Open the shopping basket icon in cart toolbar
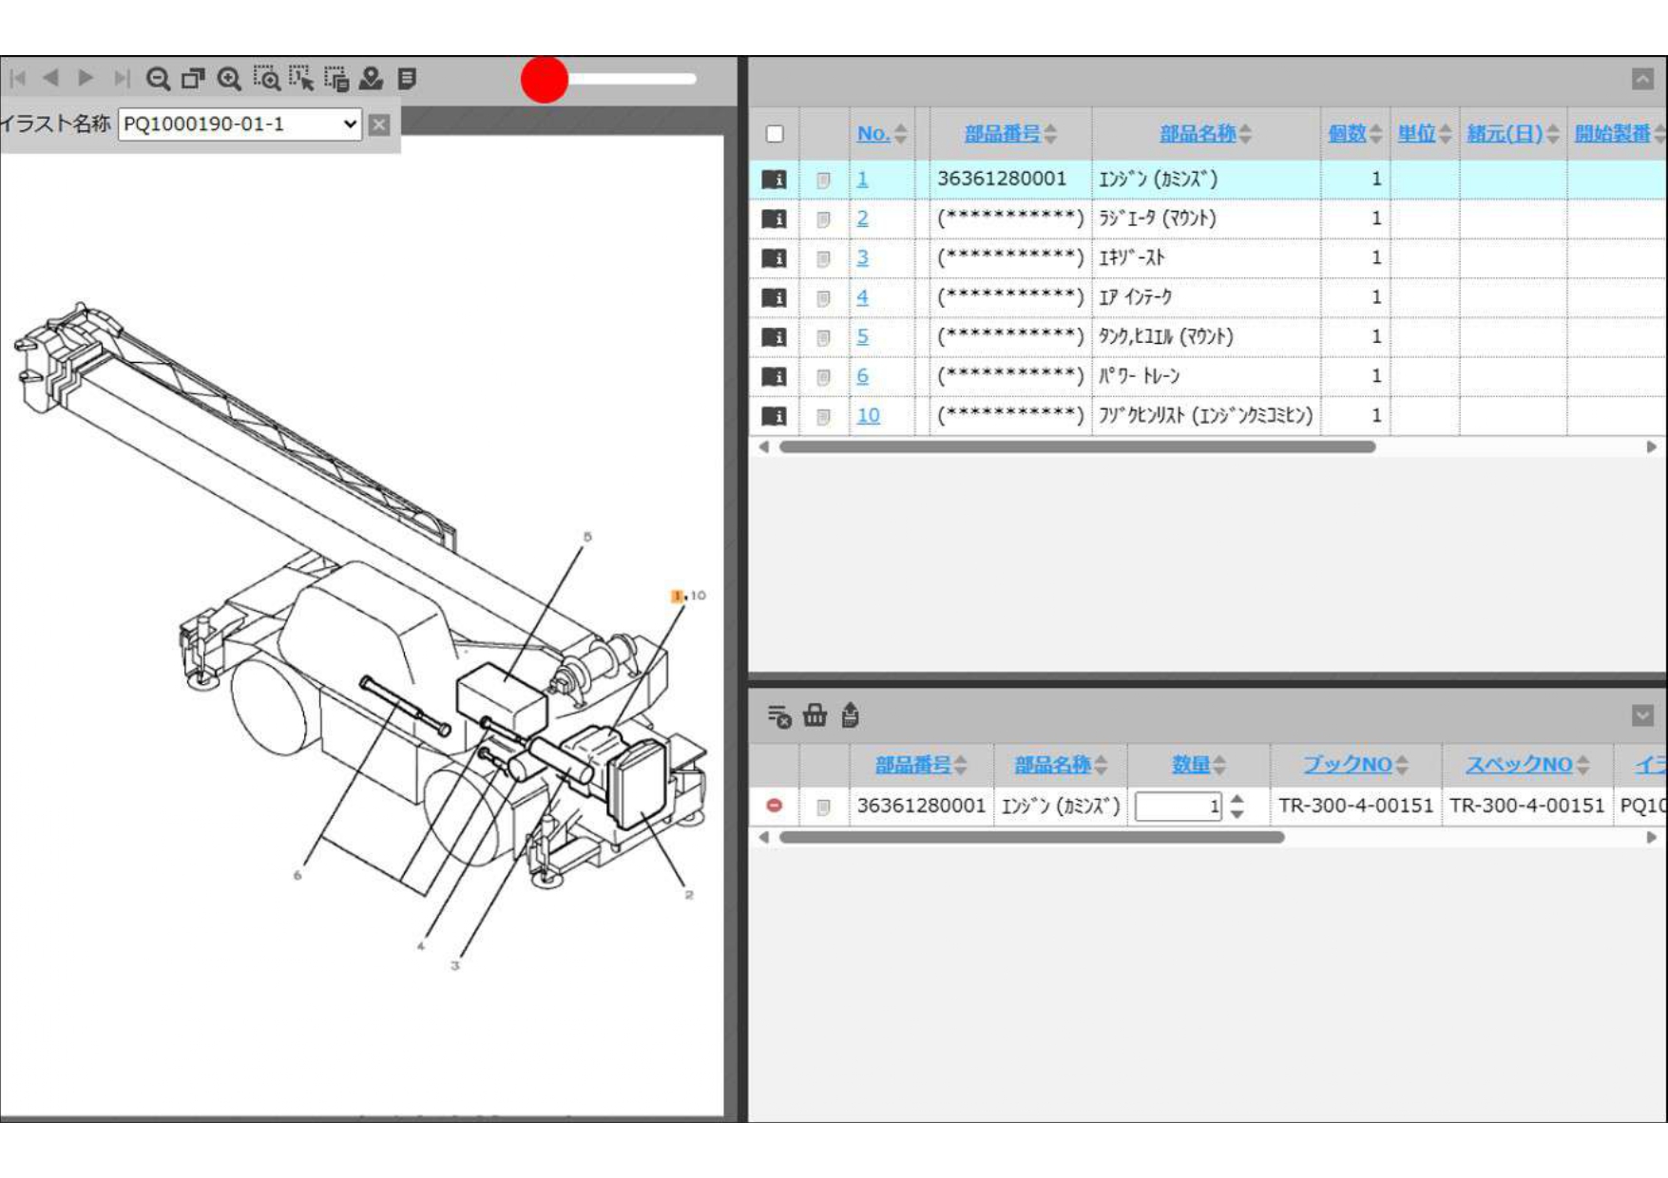The image size is (1668, 1178). click(x=815, y=715)
